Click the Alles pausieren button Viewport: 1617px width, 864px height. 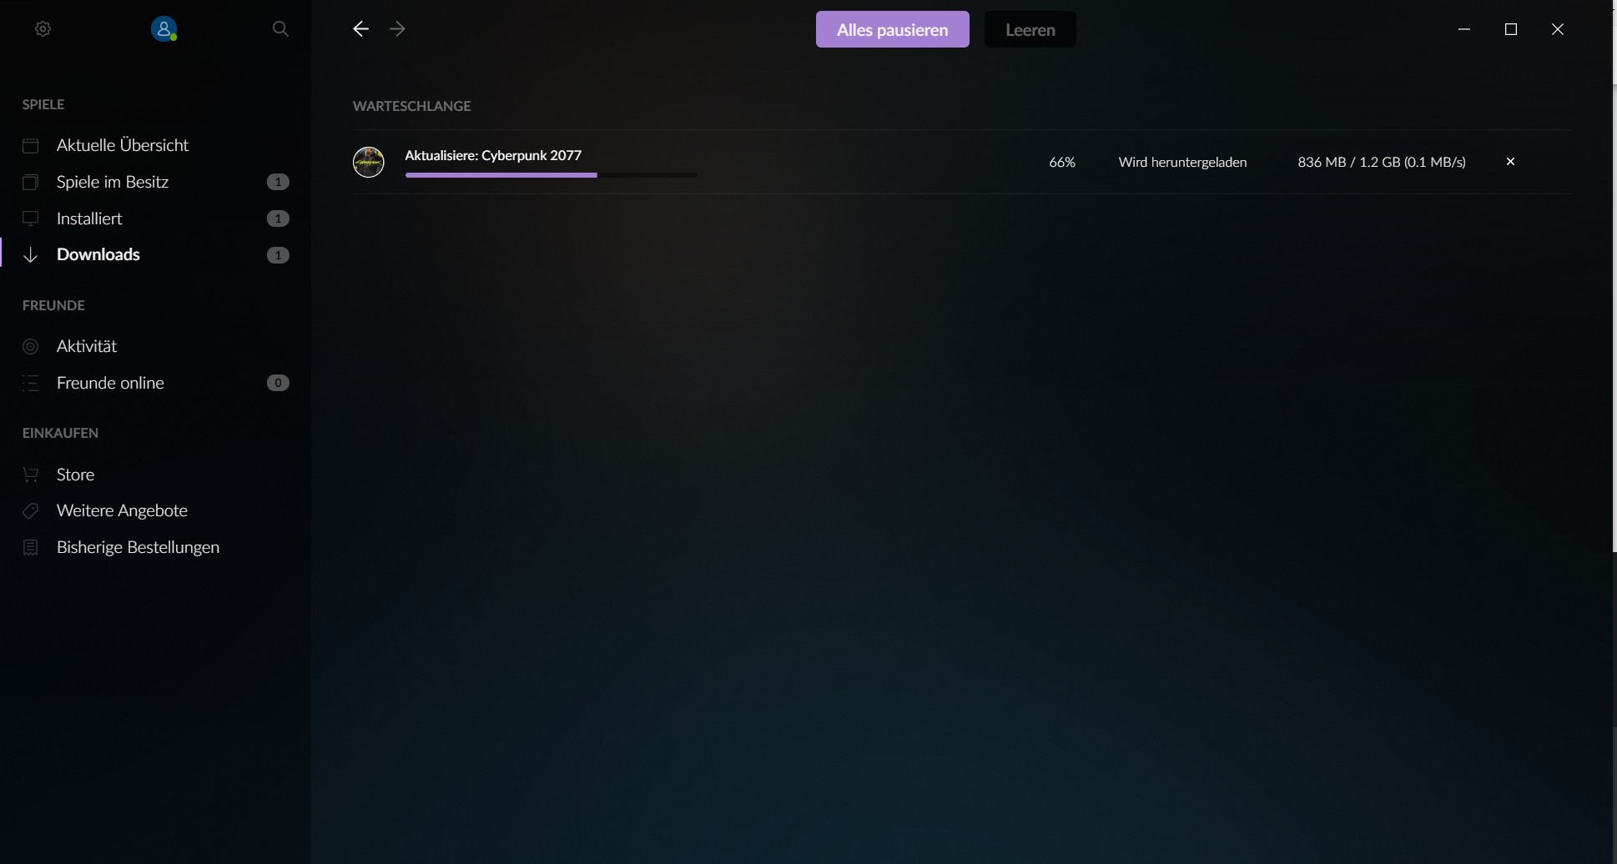[x=893, y=29]
